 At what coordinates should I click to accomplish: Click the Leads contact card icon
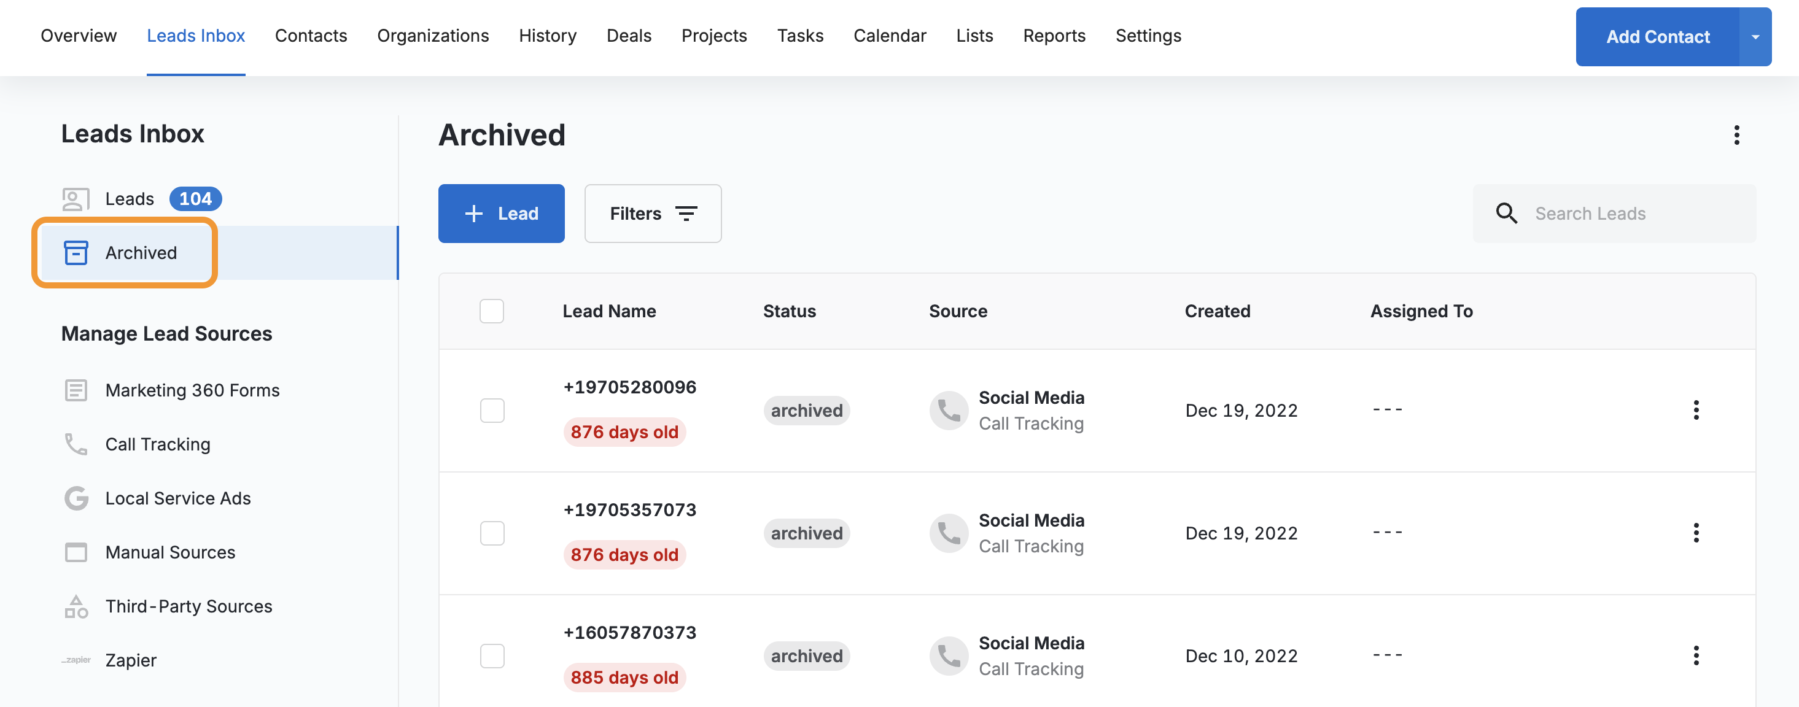point(76,199)
